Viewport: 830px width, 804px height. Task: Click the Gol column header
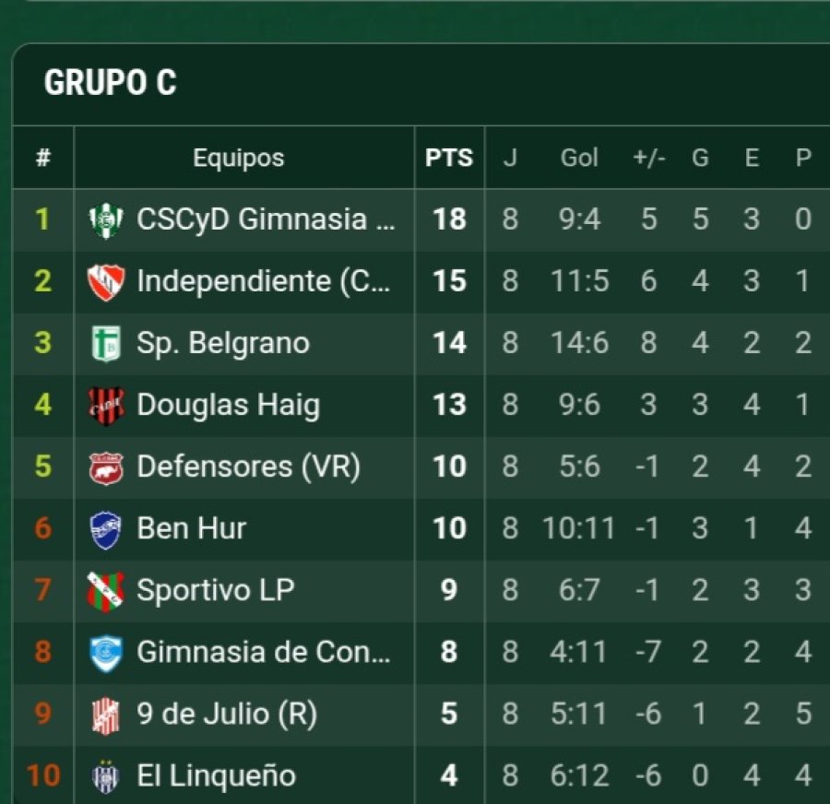(579, 158)
